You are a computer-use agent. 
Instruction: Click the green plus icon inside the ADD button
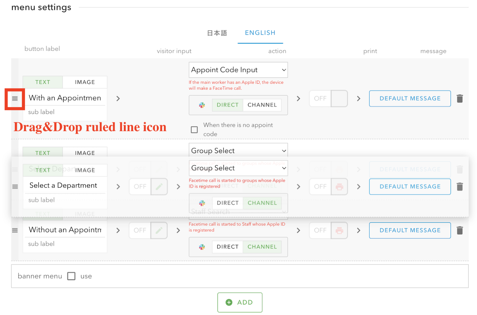[x=229, y=302]
